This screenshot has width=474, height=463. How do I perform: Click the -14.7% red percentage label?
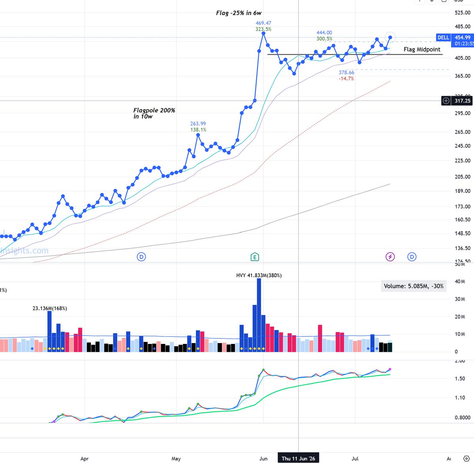pyautogui.click(x=346, y=79)
